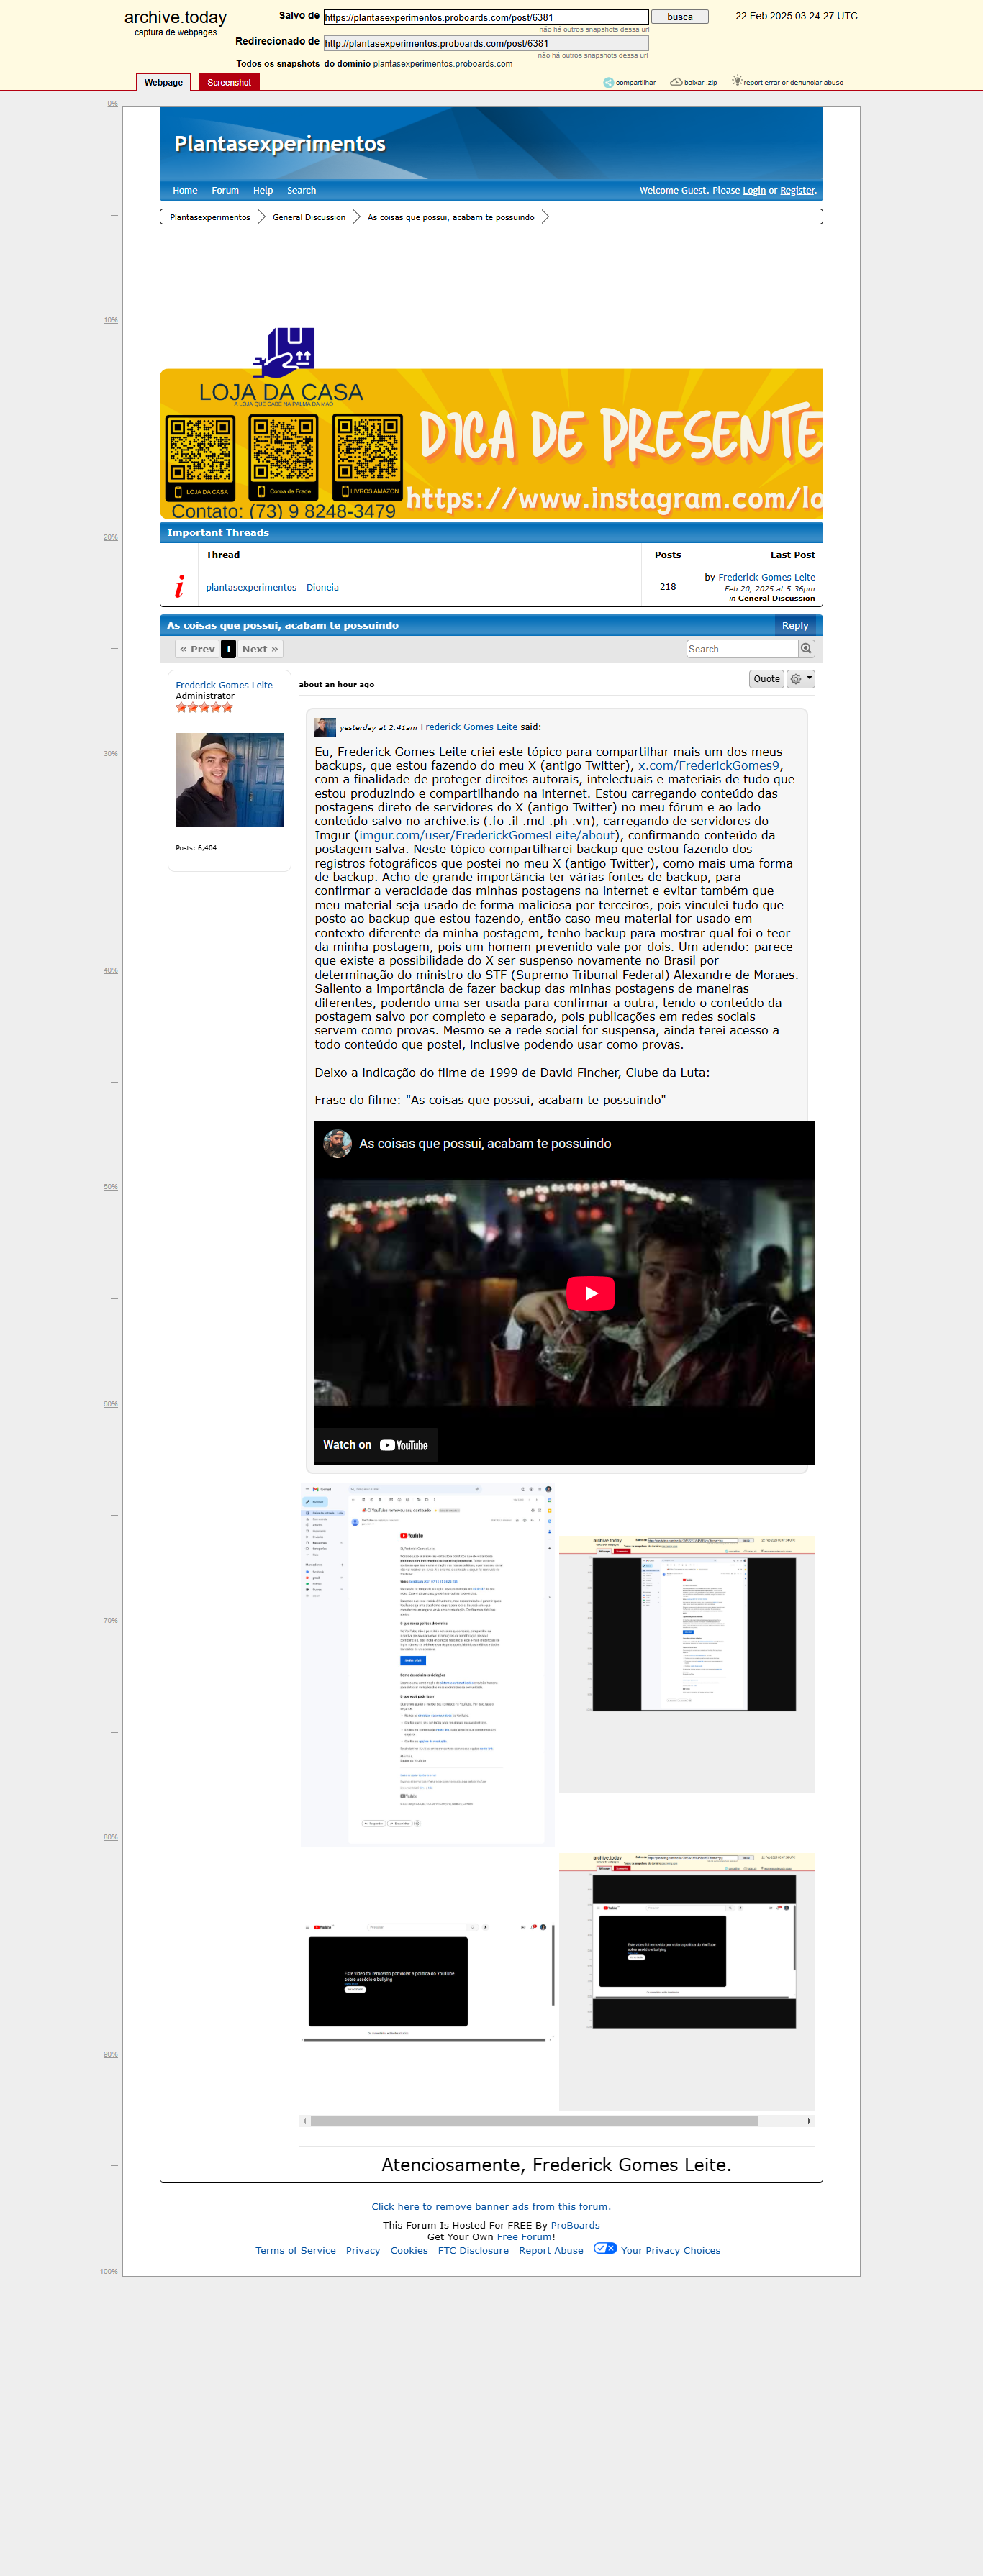
Task: Click the Redirecionado de URL field
Action: pyautogui.click(x=486, y=43)
